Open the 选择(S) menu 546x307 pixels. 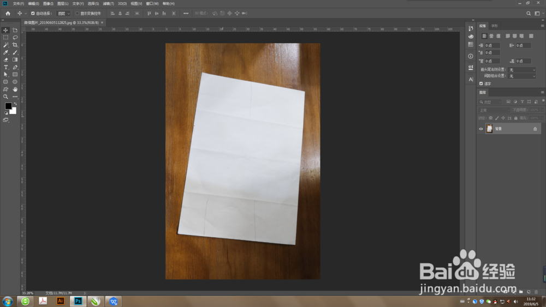[x=93, y=3]
